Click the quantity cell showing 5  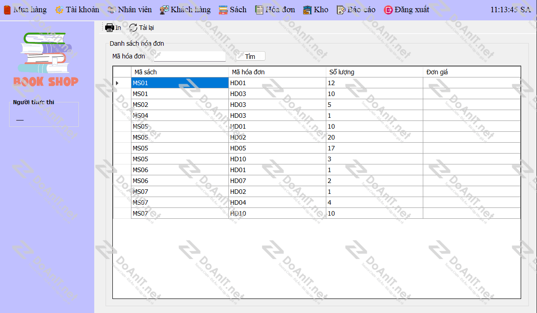click(374, 105)
